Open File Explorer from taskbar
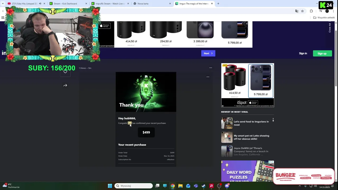 [x=180, y=186]
